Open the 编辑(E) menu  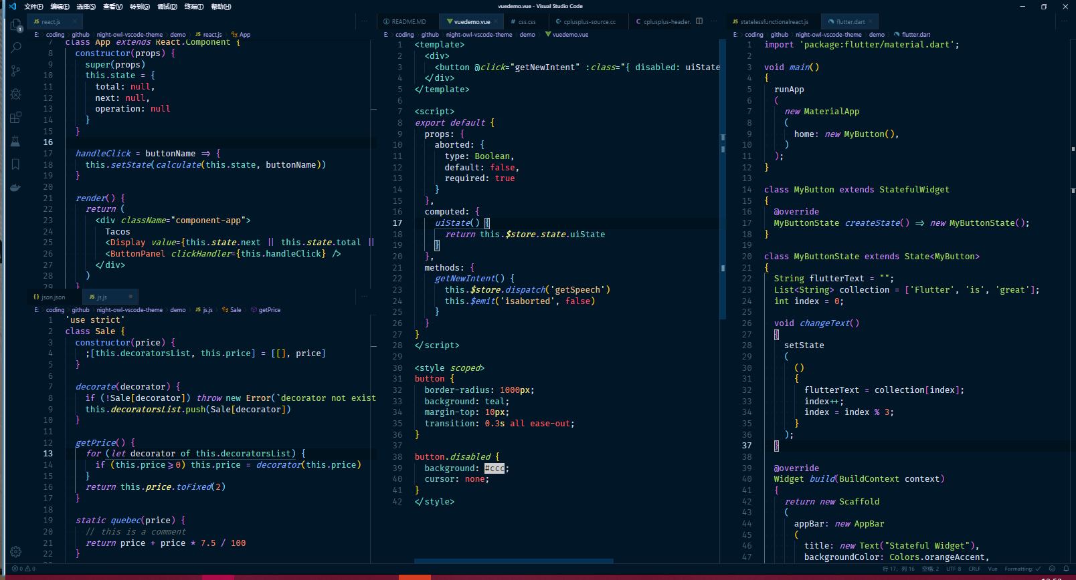(60, 6)
